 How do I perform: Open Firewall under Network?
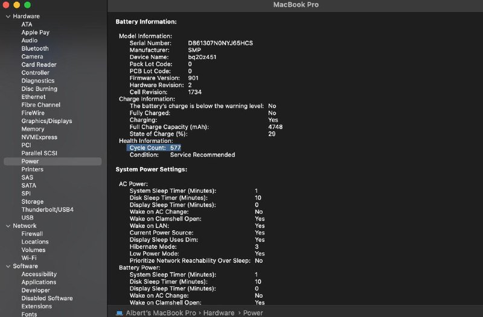click(x=32, y=234)
